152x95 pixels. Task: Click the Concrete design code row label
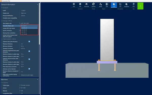(8, 26)
